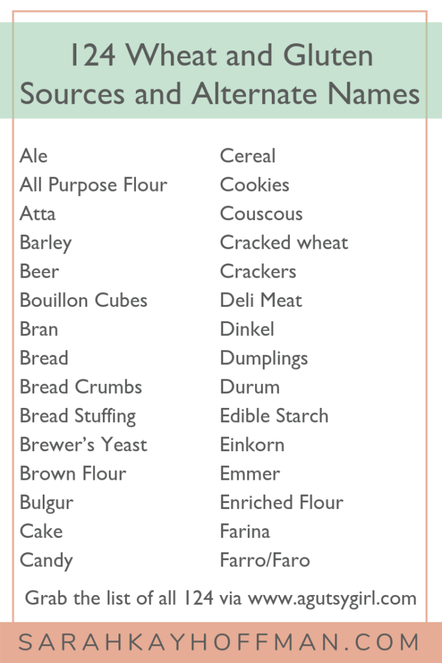Click the 'Candy' list item

(x=46, y=561)
